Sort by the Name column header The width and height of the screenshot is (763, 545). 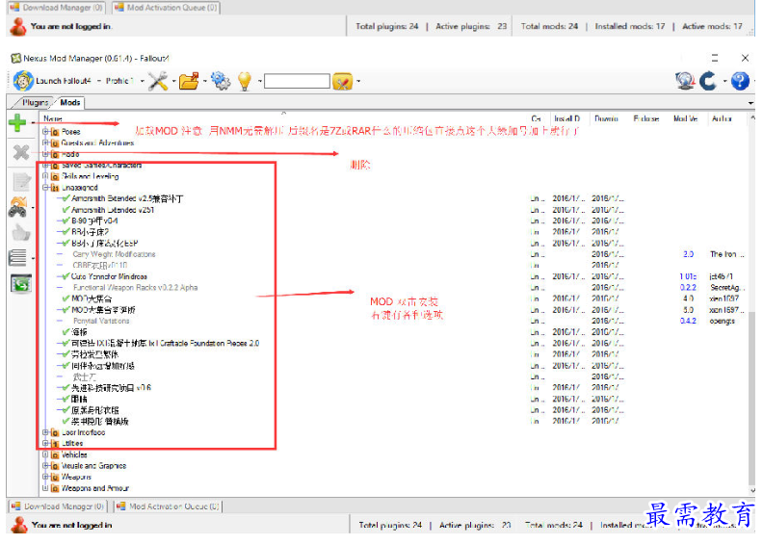click(53, 118)
